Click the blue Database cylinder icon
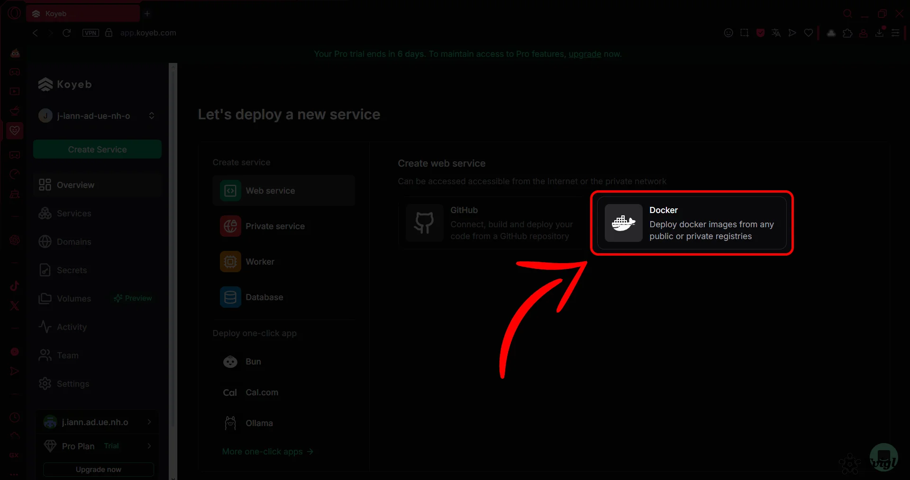 point(230,297)
